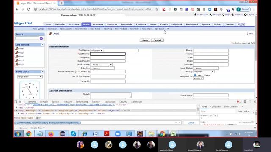Click the browser back arrow
This screenshot has width=271, height=152.
[x=17, y=9]
